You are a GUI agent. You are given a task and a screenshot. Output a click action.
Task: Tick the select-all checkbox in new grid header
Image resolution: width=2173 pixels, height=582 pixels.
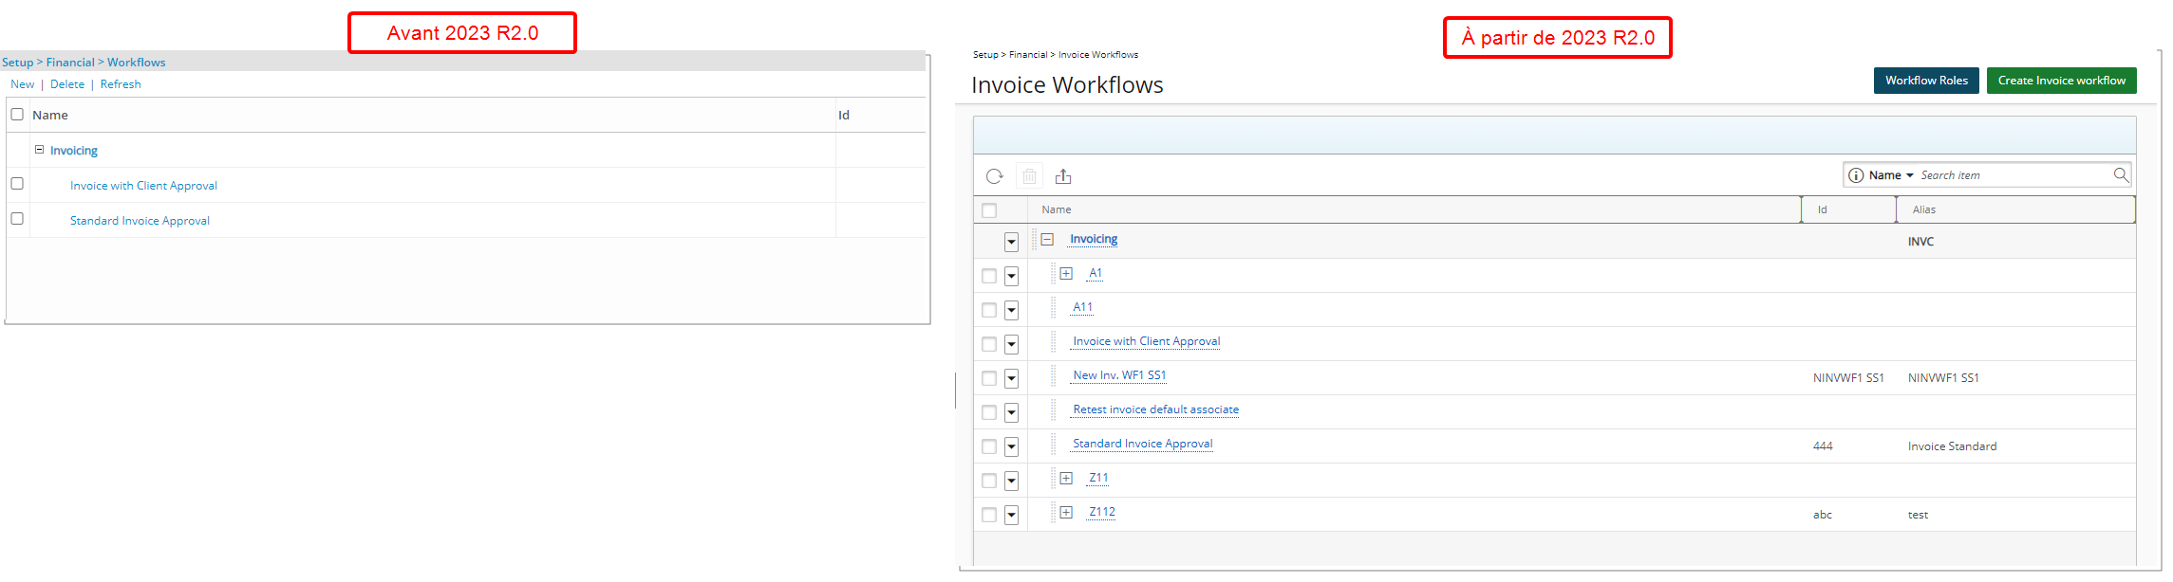[989, 210]
